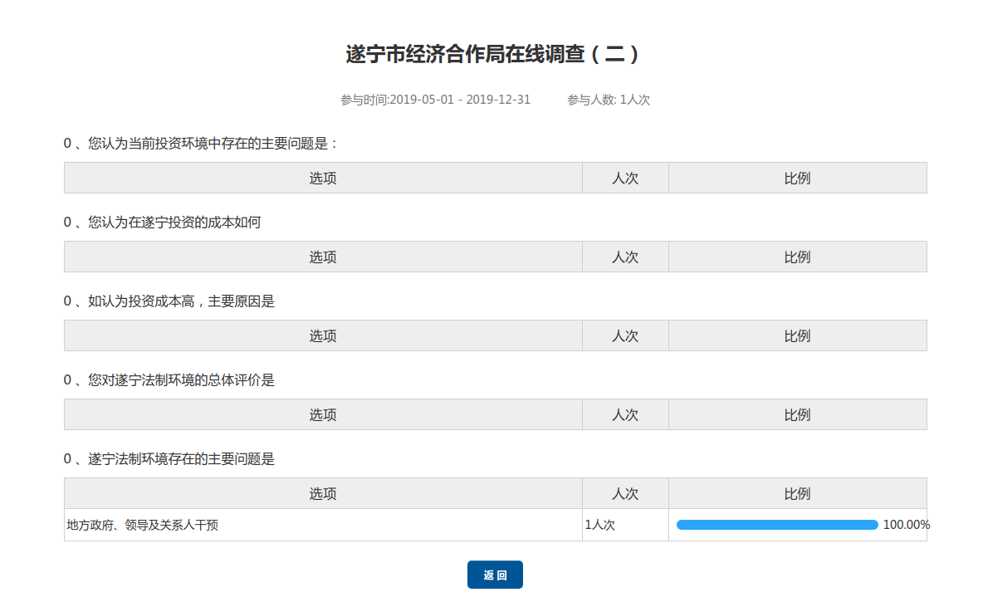983x602 pixels.
Task: Click the 100.00% percentage label
Action: [906, 525]
